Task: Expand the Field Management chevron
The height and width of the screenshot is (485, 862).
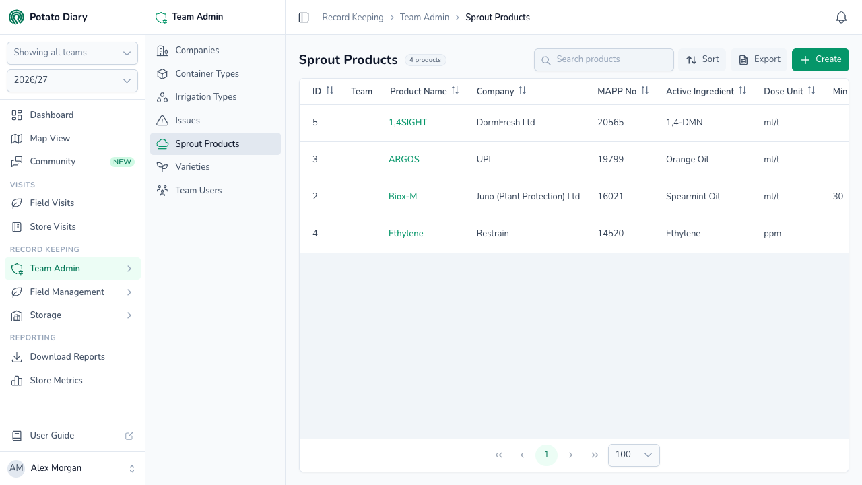Action: click(129, 292)
